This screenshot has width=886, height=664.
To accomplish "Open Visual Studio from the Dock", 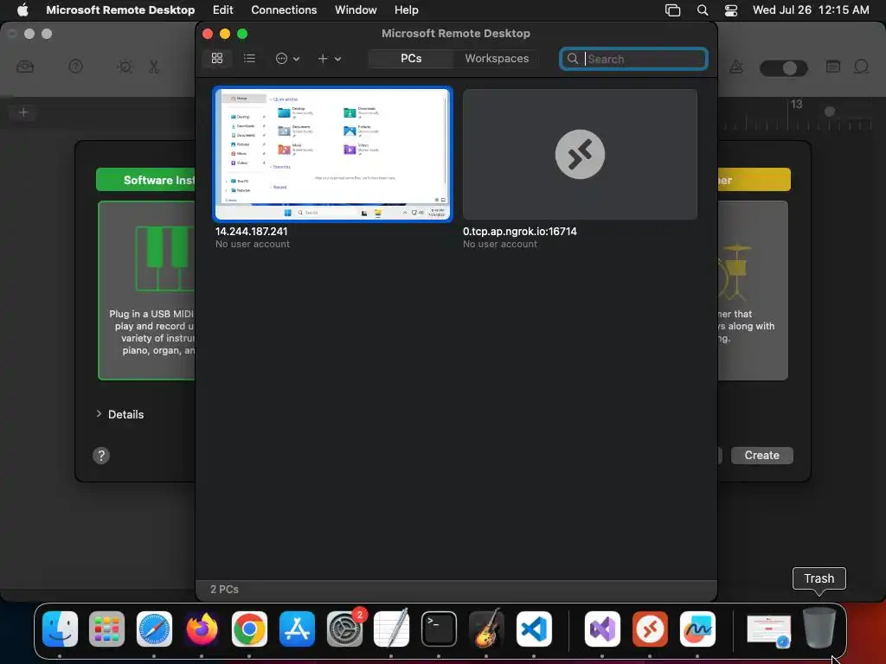I will pyautogui.click(x=602, y=629).
